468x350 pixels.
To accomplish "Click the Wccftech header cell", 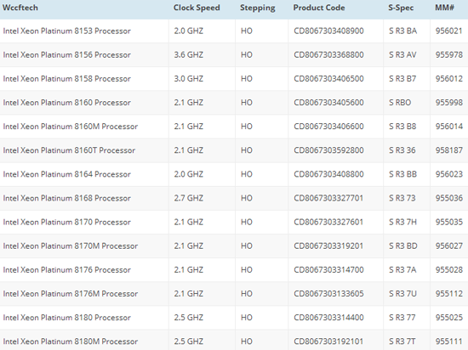I will click(x=20, y=8).
